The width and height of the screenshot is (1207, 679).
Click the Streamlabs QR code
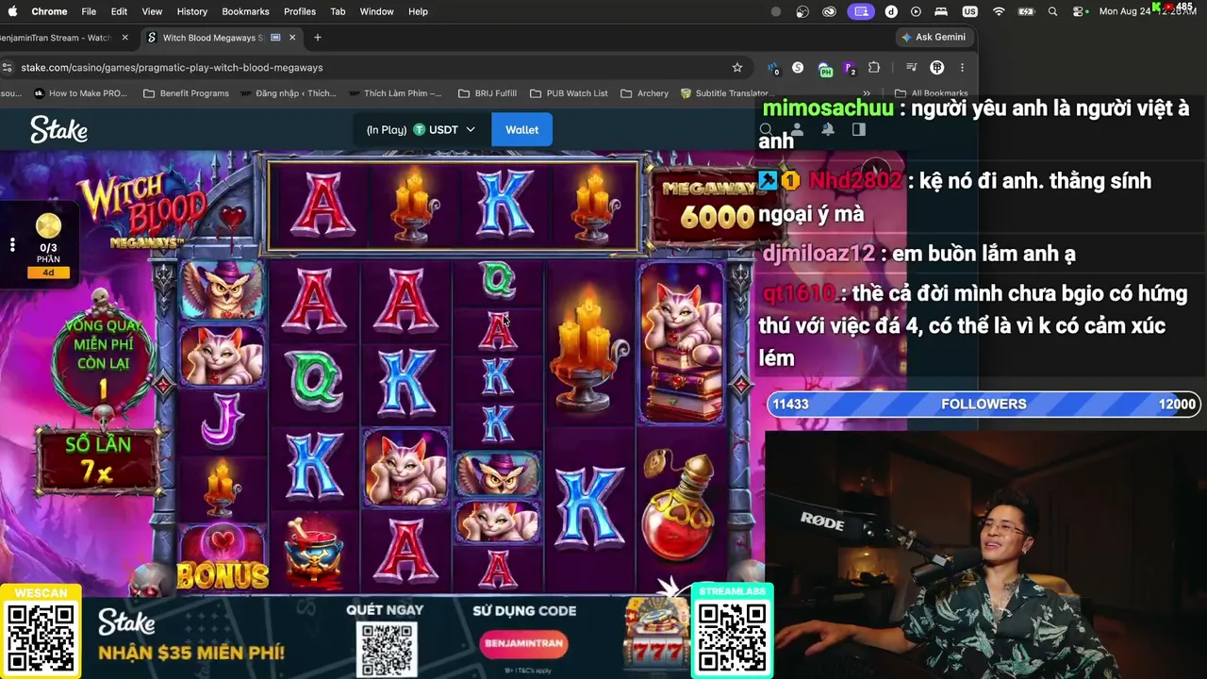[x=732, y=638]
